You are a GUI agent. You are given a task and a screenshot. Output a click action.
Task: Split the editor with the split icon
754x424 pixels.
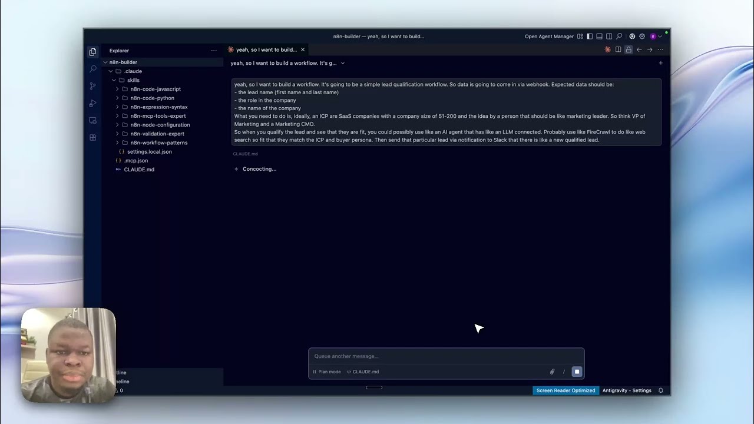[x=618, y=49]
